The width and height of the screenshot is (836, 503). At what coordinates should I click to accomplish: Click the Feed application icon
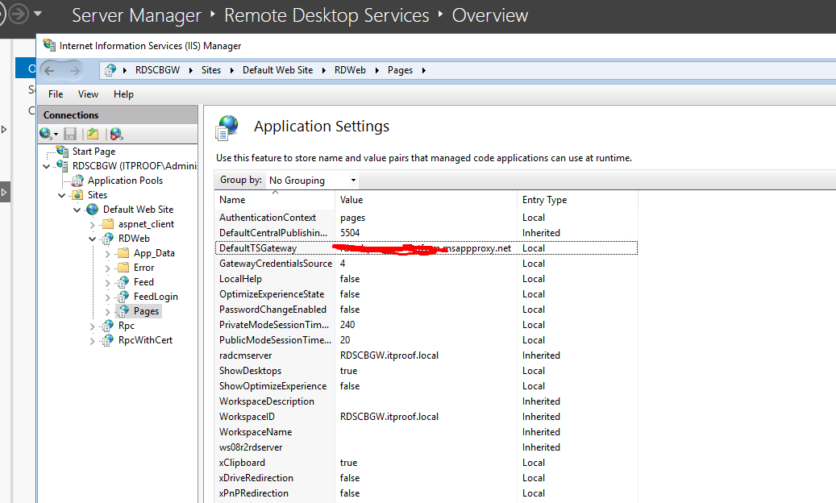pyautogui.click(x=123, y=281)
